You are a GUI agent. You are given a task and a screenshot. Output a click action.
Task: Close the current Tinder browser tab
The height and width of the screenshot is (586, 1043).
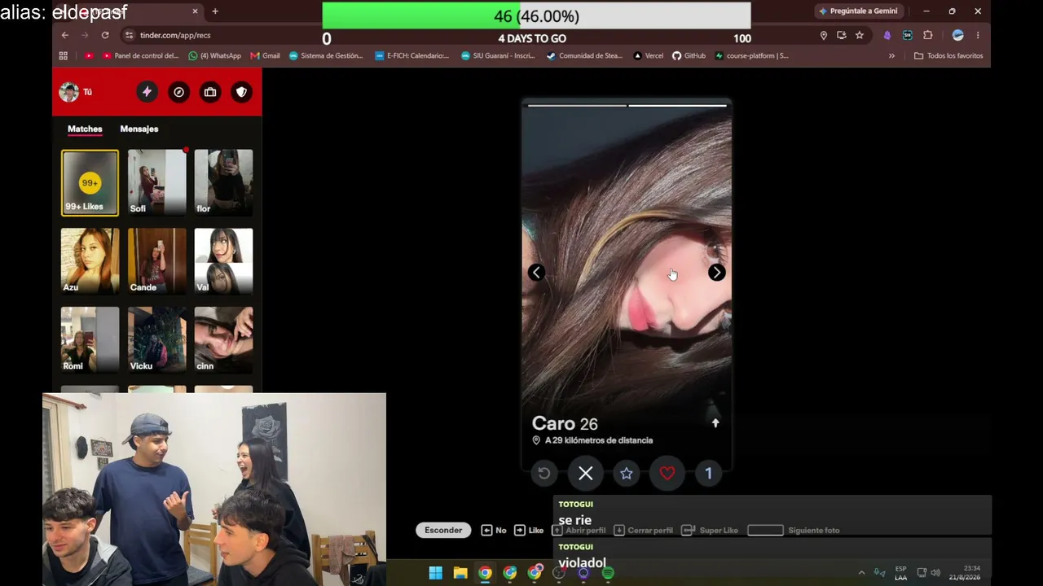tap(195, 11)
